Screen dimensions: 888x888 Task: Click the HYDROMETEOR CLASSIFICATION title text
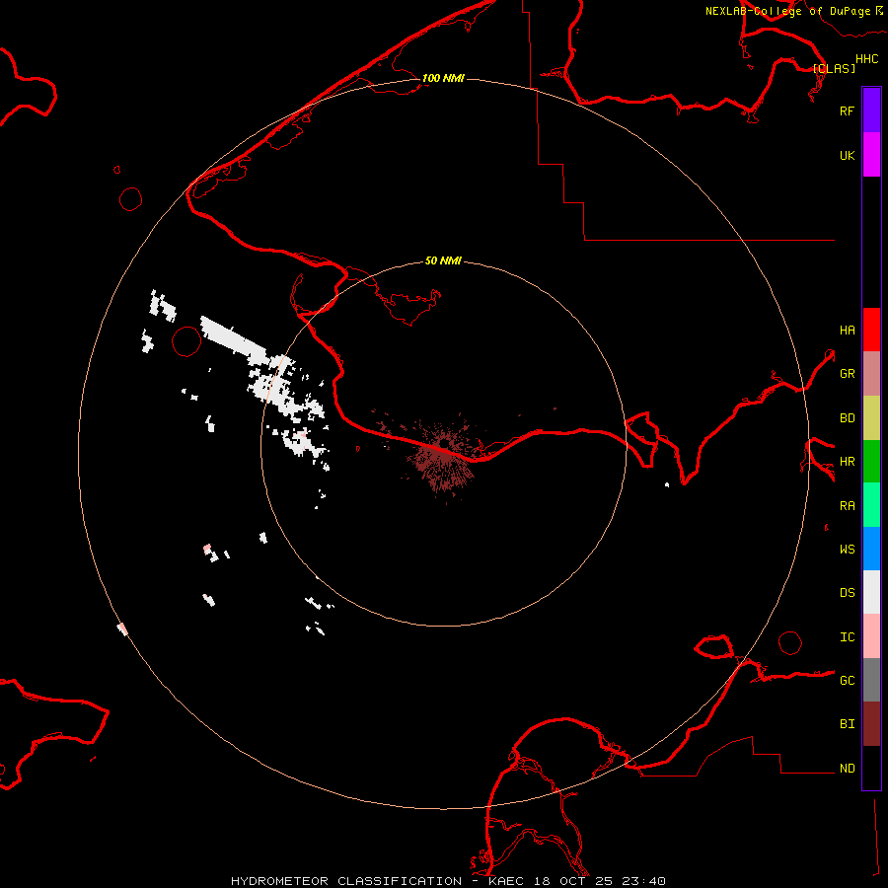coord(346,881)
